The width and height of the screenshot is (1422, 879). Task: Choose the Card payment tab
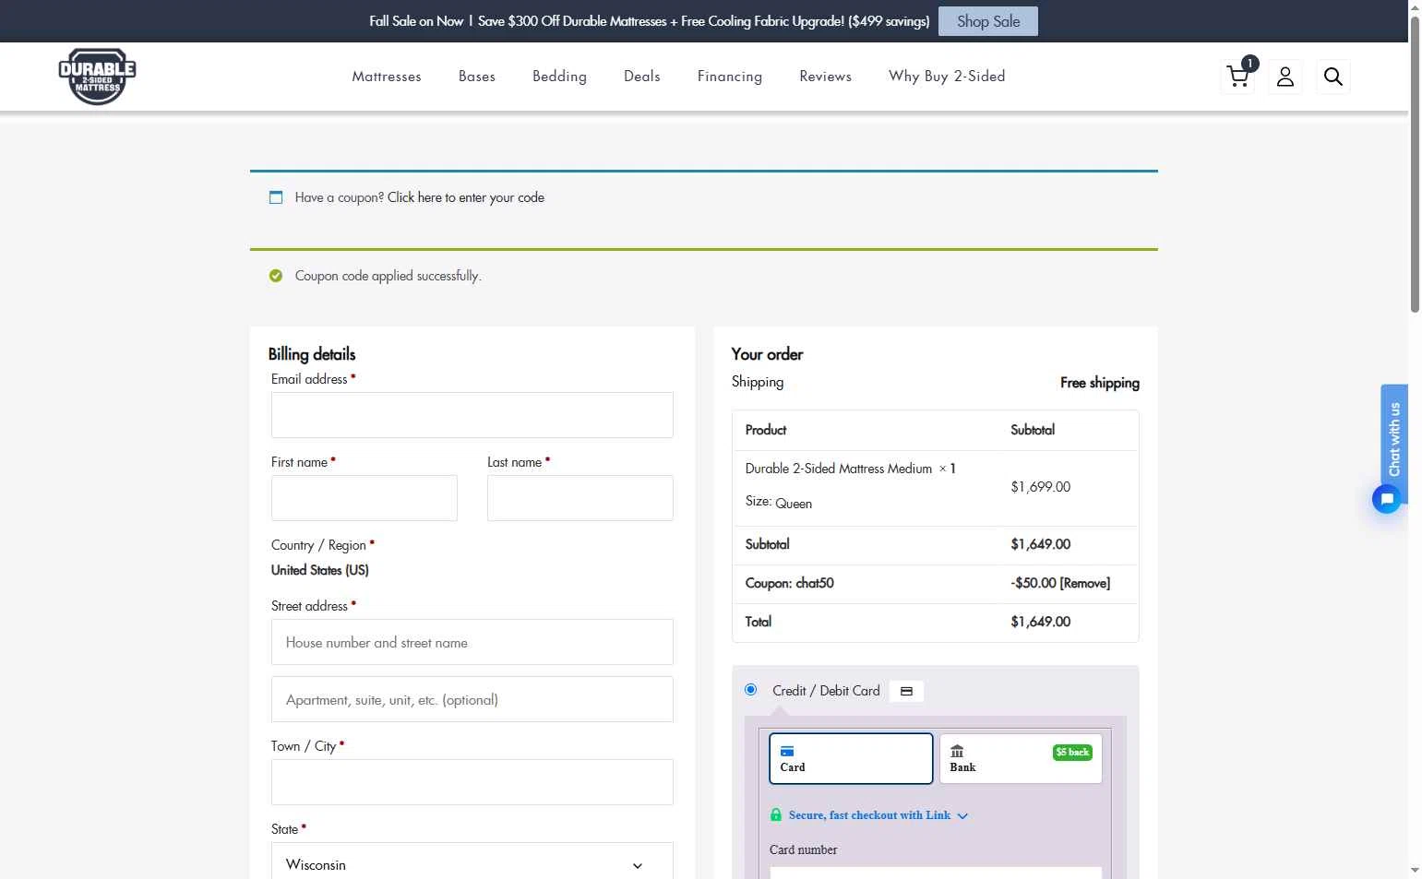851,758
